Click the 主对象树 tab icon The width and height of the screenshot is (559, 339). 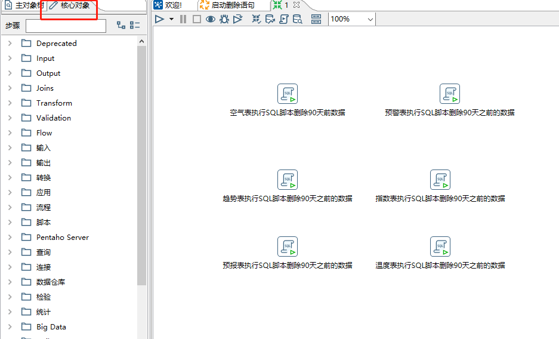pyautogui.click(x=8, y=5)
